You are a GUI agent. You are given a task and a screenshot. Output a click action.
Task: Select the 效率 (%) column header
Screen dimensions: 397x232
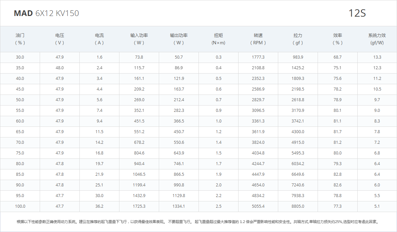click(x=338, y=39)
